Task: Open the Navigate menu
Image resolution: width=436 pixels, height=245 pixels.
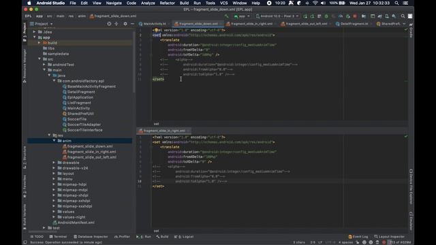Action: (114, 3)
